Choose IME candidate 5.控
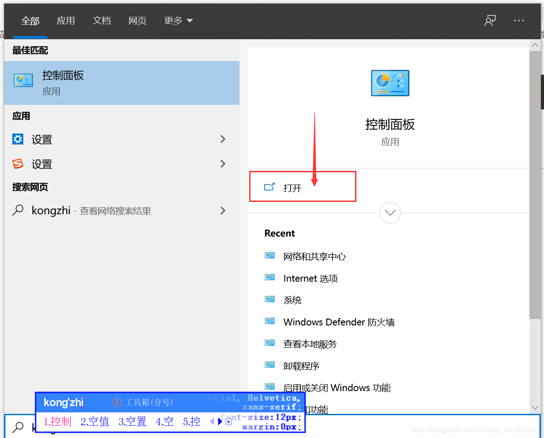Viewport: 544px width, 438px height. 192,422
